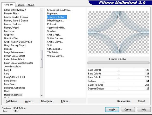Screen dimensions: 152x115
Task: Choose the Shift at Wave... filter
Action: (x=55, y=42)
